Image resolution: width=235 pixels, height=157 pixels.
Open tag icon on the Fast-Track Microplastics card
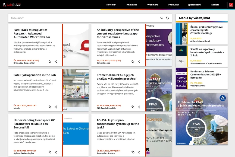[50, 62]
